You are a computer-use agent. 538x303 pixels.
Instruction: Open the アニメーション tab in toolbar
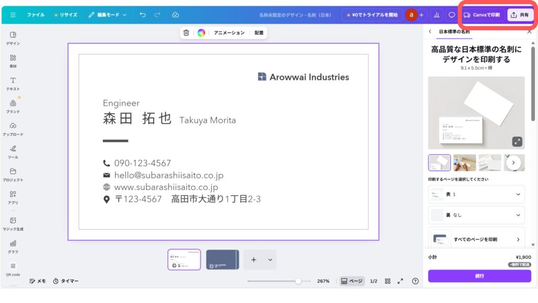pyautogui.click(x=229, y=33)
